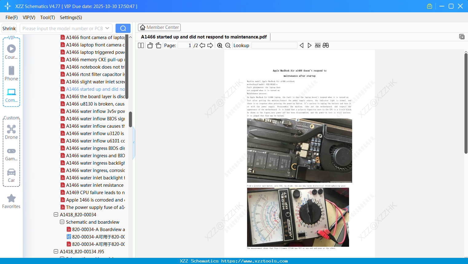
Task: Collapse the Schematic and boardview node
Action: tap(62, 222)
